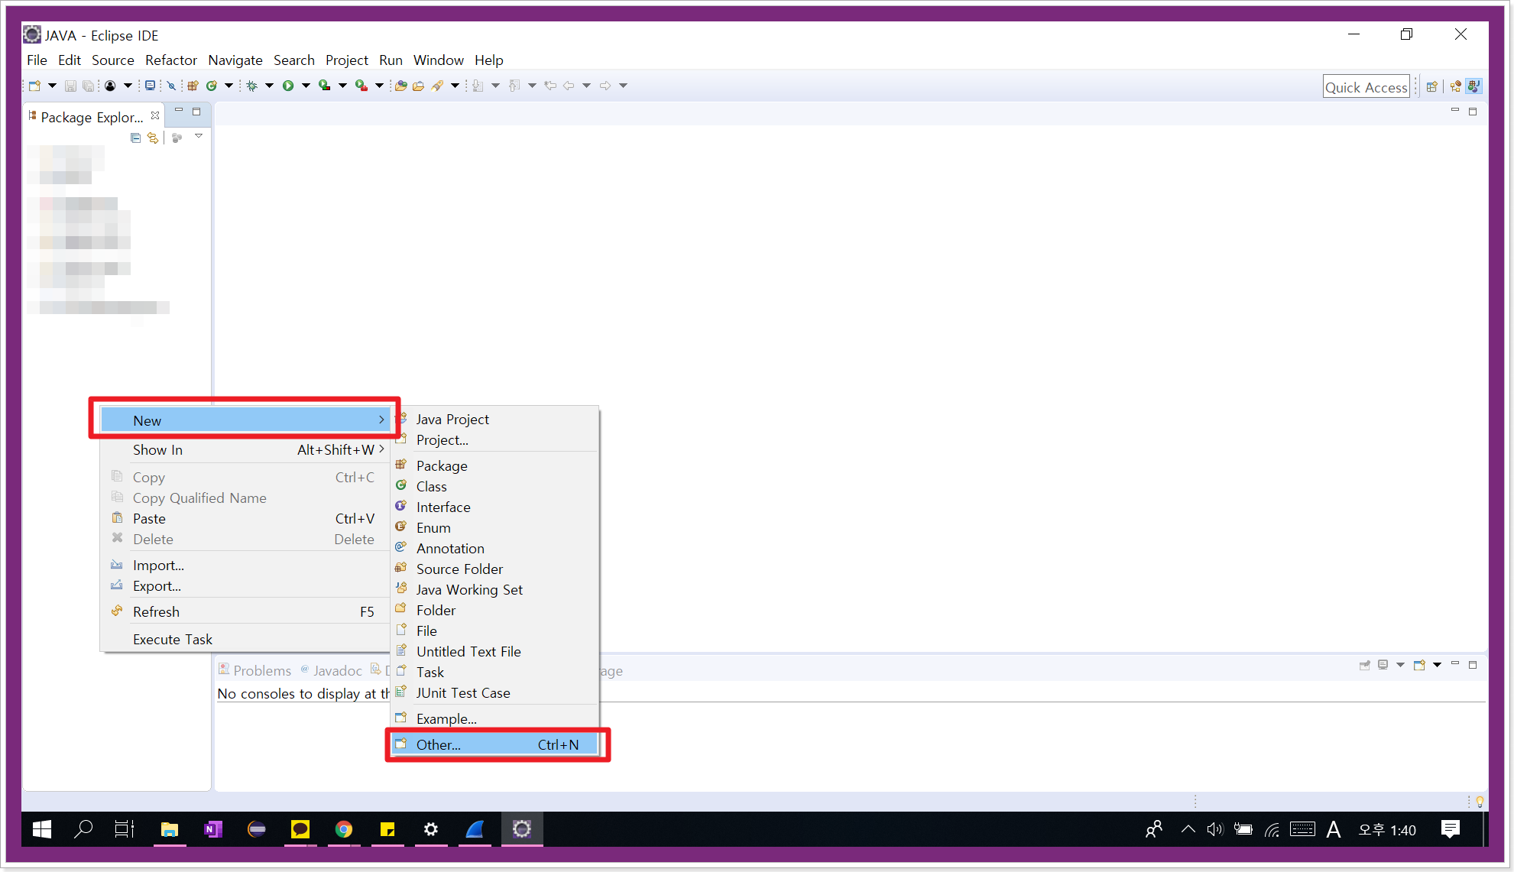
Task: Go back with the left arrow icon
Action: pyautogui.click(x=569, y=86)
